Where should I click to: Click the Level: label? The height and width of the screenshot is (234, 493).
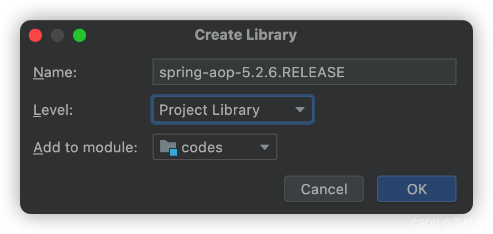53,110
